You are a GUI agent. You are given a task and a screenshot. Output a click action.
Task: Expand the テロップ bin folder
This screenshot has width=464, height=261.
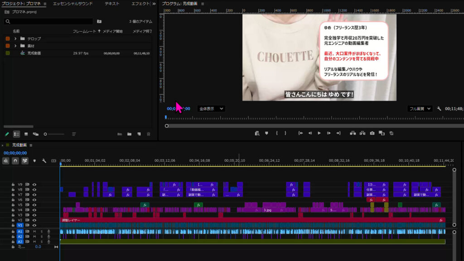tap(15, 39)
